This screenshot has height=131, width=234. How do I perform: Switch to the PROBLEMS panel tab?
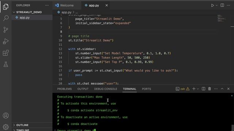pos(64,89)
